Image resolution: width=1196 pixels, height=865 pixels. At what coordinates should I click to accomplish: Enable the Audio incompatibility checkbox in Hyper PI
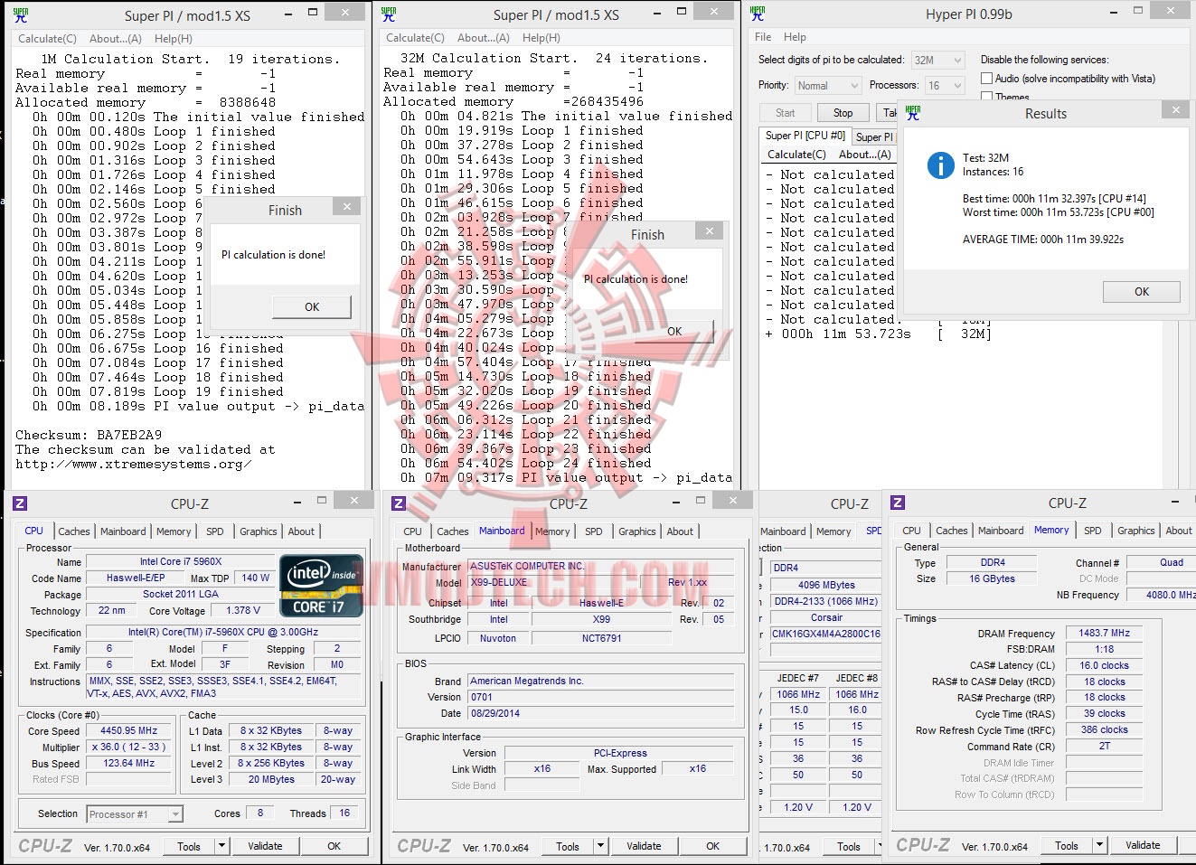[x=986, y=77]
